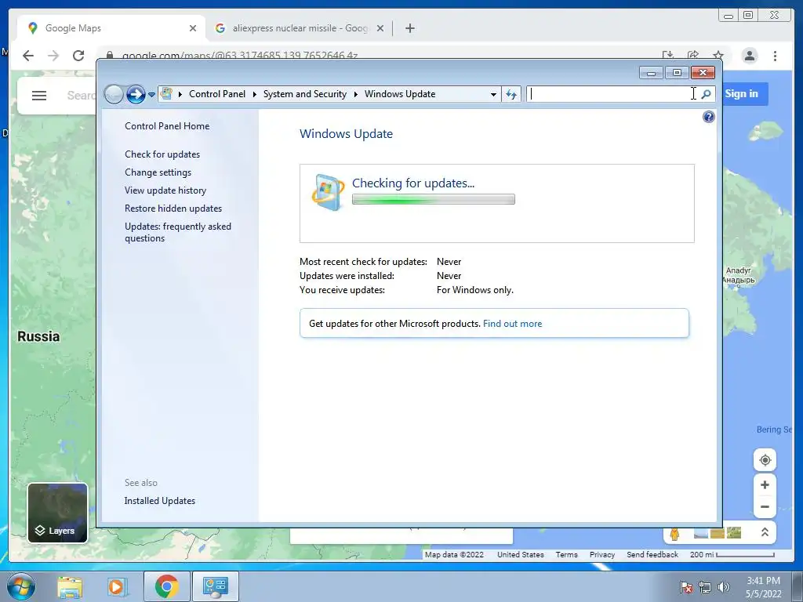Image resolution: width=803 pixels, height=602 pixels.
Task: Open Windows Update help icon
Action: pyautogui.click(x=709, y=118)
